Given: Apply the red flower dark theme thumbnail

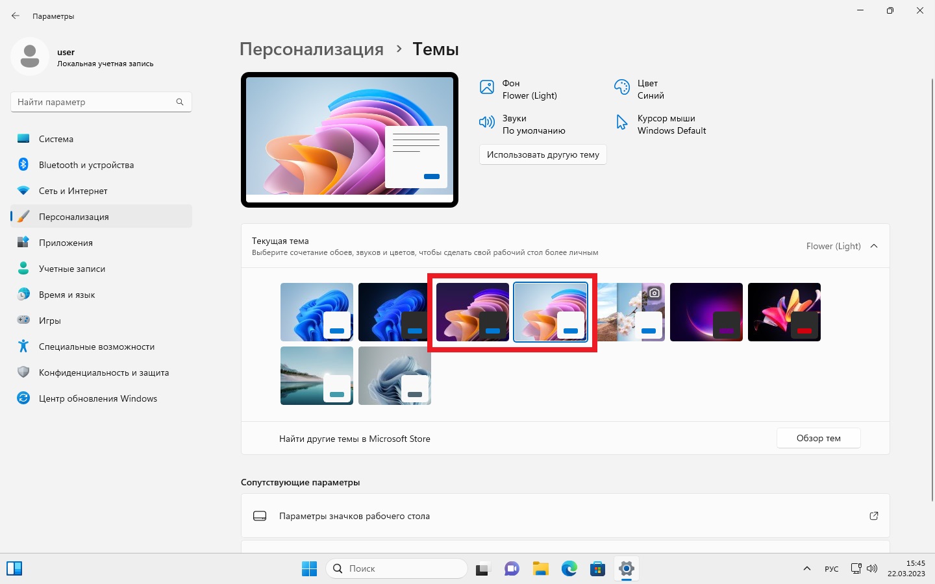Looking at the screenshot, I should [784, 312].
